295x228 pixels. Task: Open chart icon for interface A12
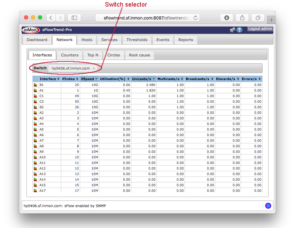pos(36,168)
